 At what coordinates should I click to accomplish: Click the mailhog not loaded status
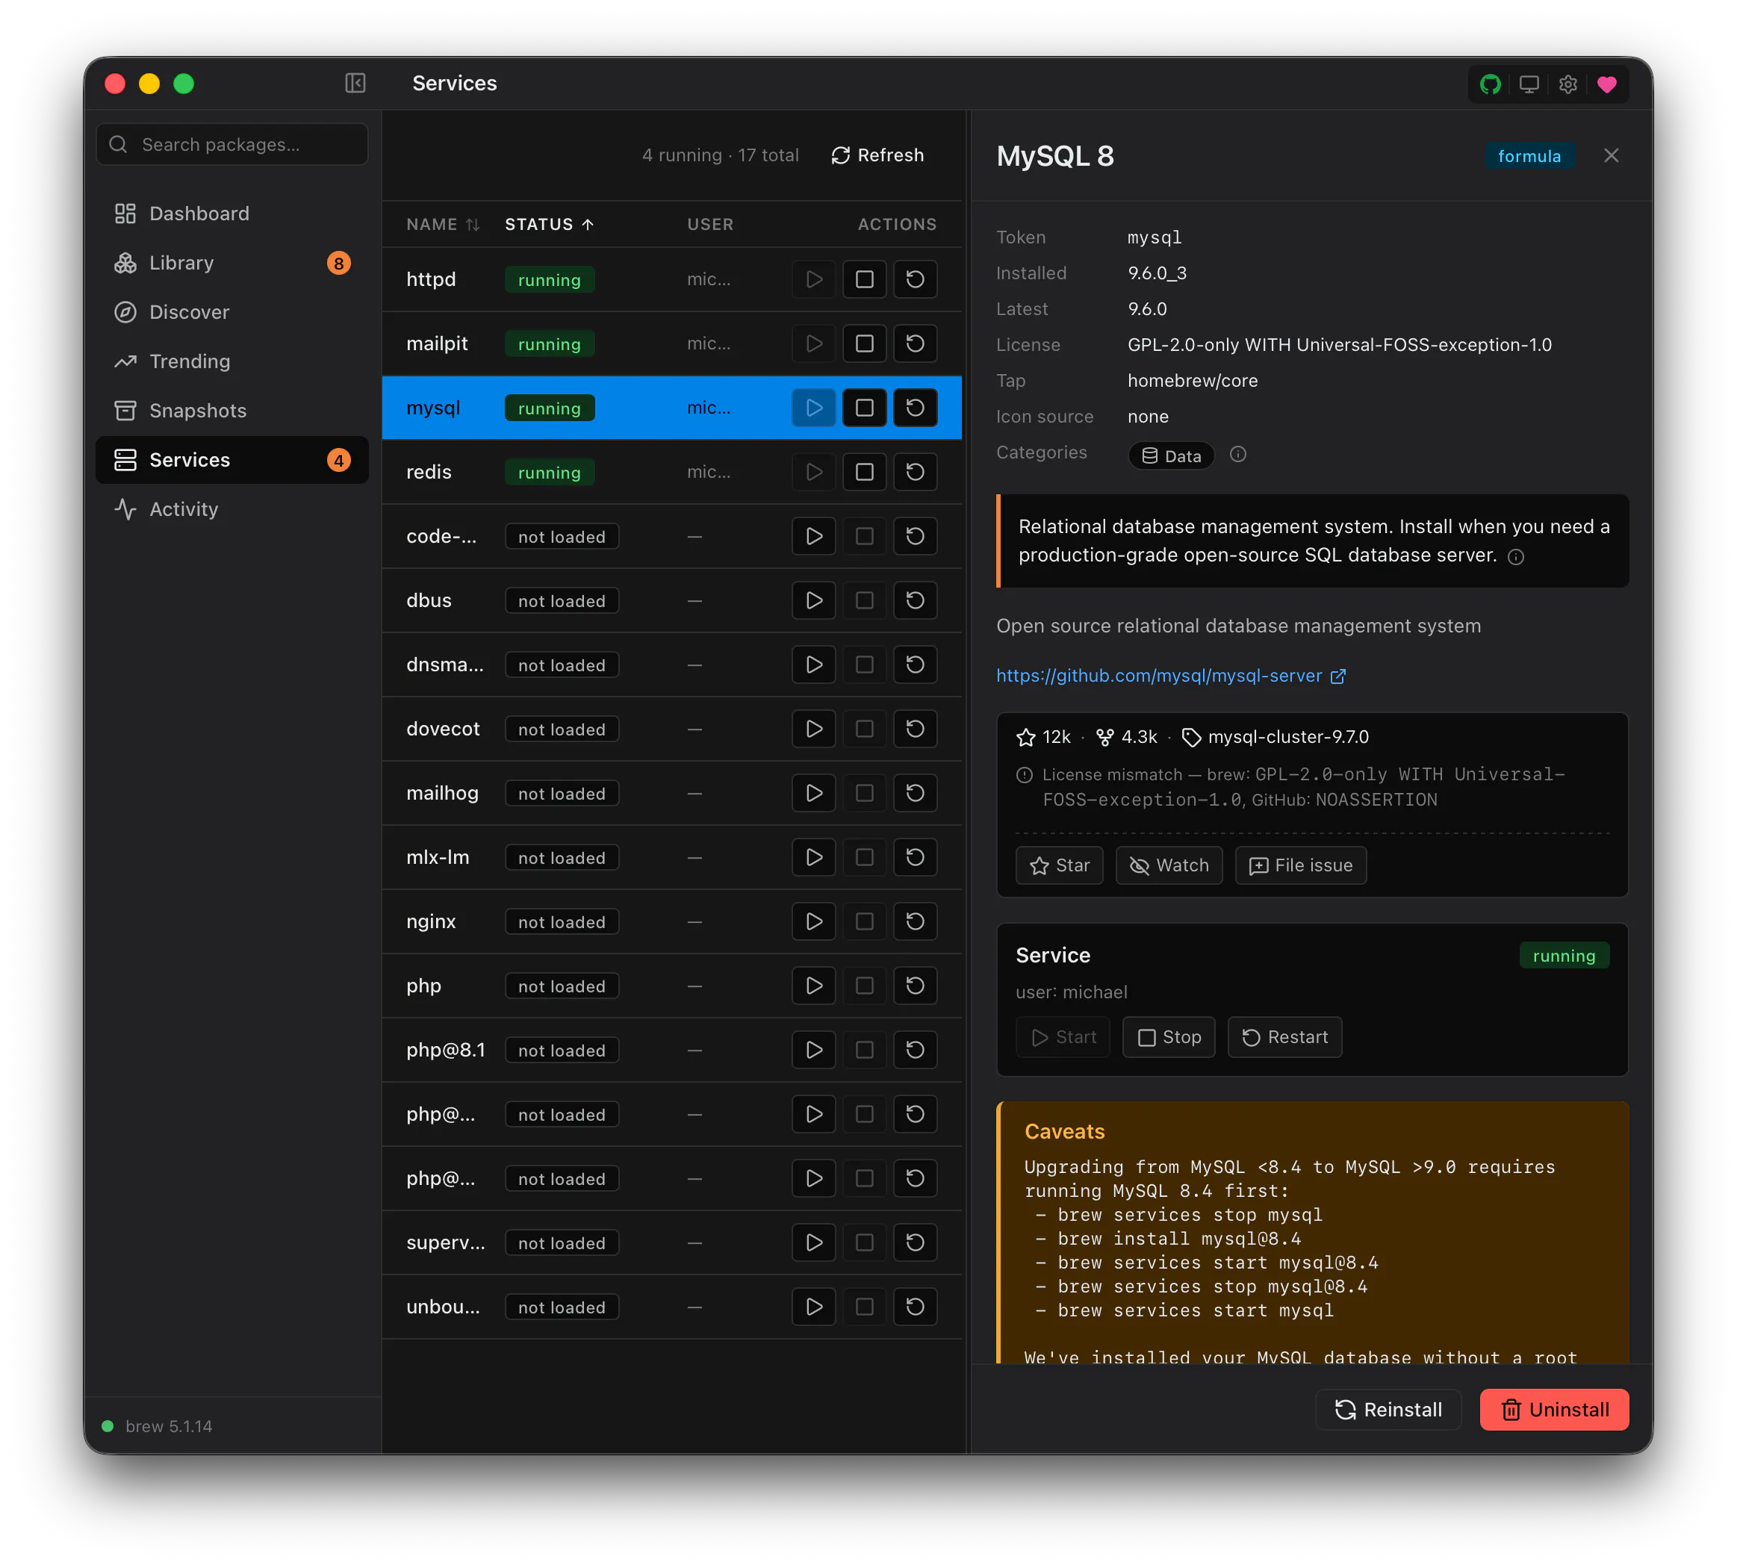(x=562, y=794)
